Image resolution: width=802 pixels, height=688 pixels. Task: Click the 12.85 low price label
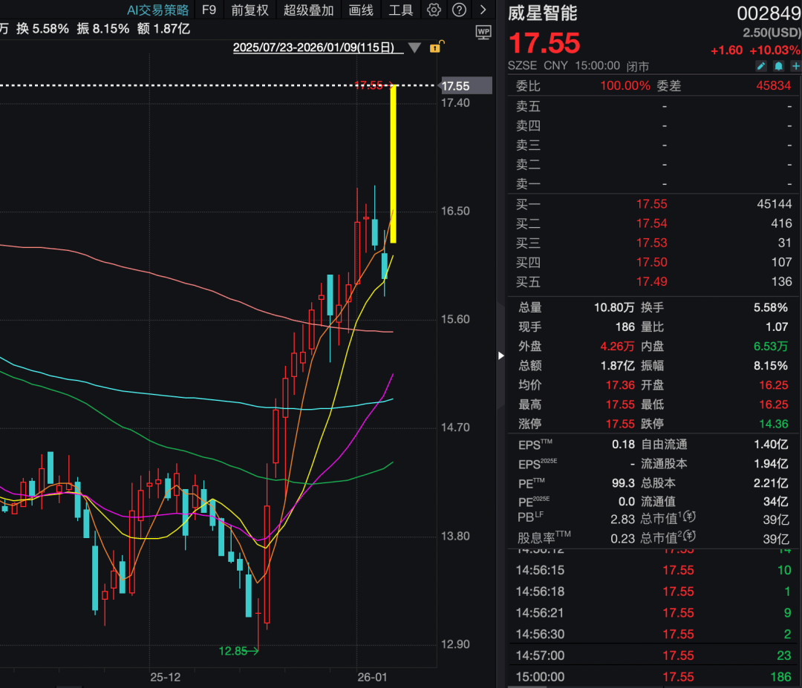click(x=232, y=650)
